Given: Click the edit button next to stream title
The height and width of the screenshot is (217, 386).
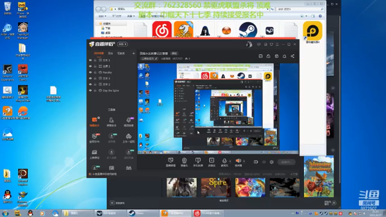Looking at the screenshot, I should pos(174,54).
